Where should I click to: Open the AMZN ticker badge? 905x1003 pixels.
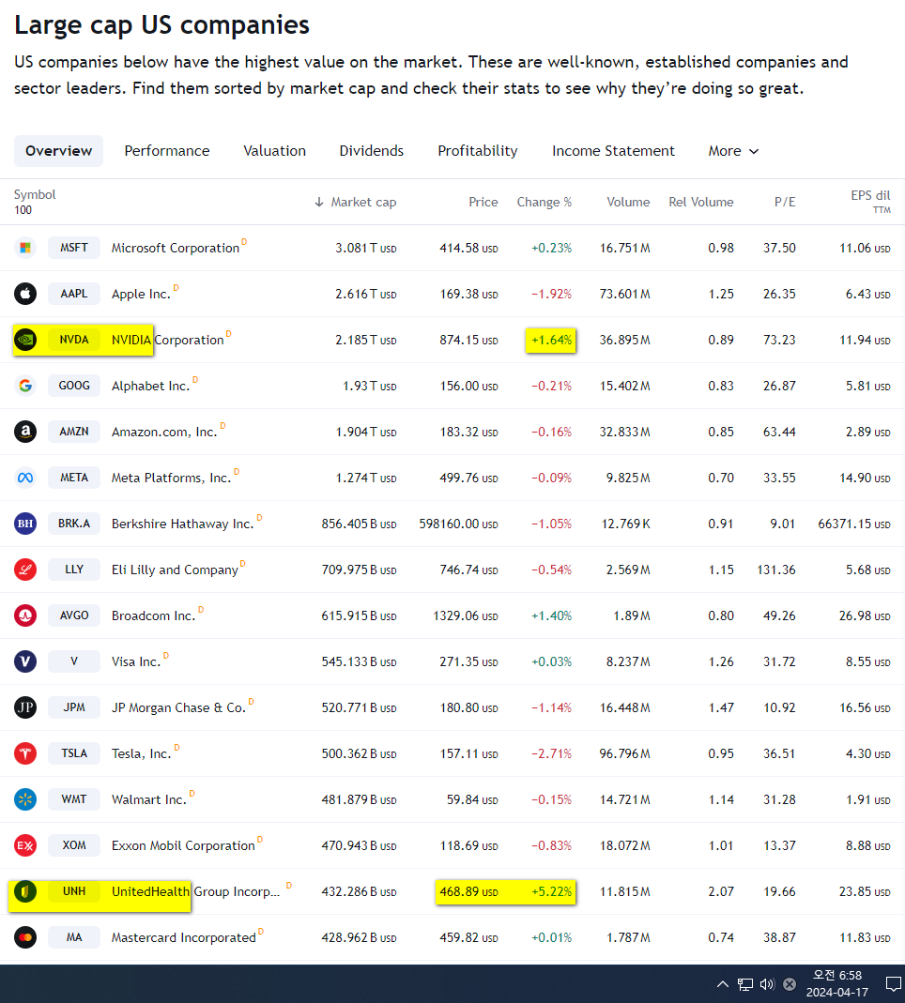74,432
